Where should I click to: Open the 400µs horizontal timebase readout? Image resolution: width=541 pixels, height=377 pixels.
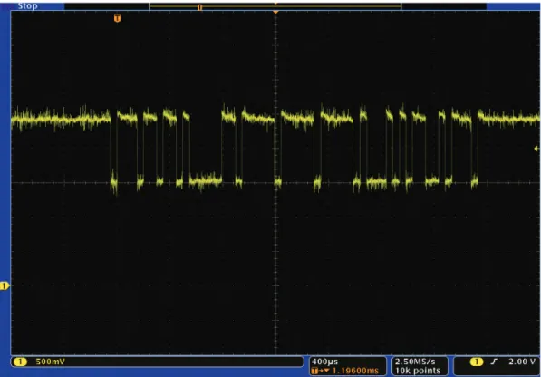click(x=324, y=362)
